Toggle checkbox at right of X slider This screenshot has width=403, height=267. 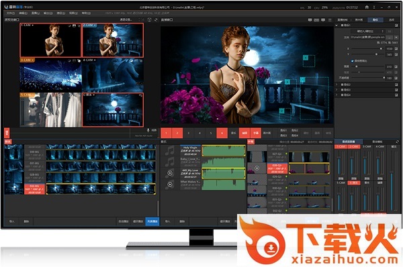(x=396, y=48)
